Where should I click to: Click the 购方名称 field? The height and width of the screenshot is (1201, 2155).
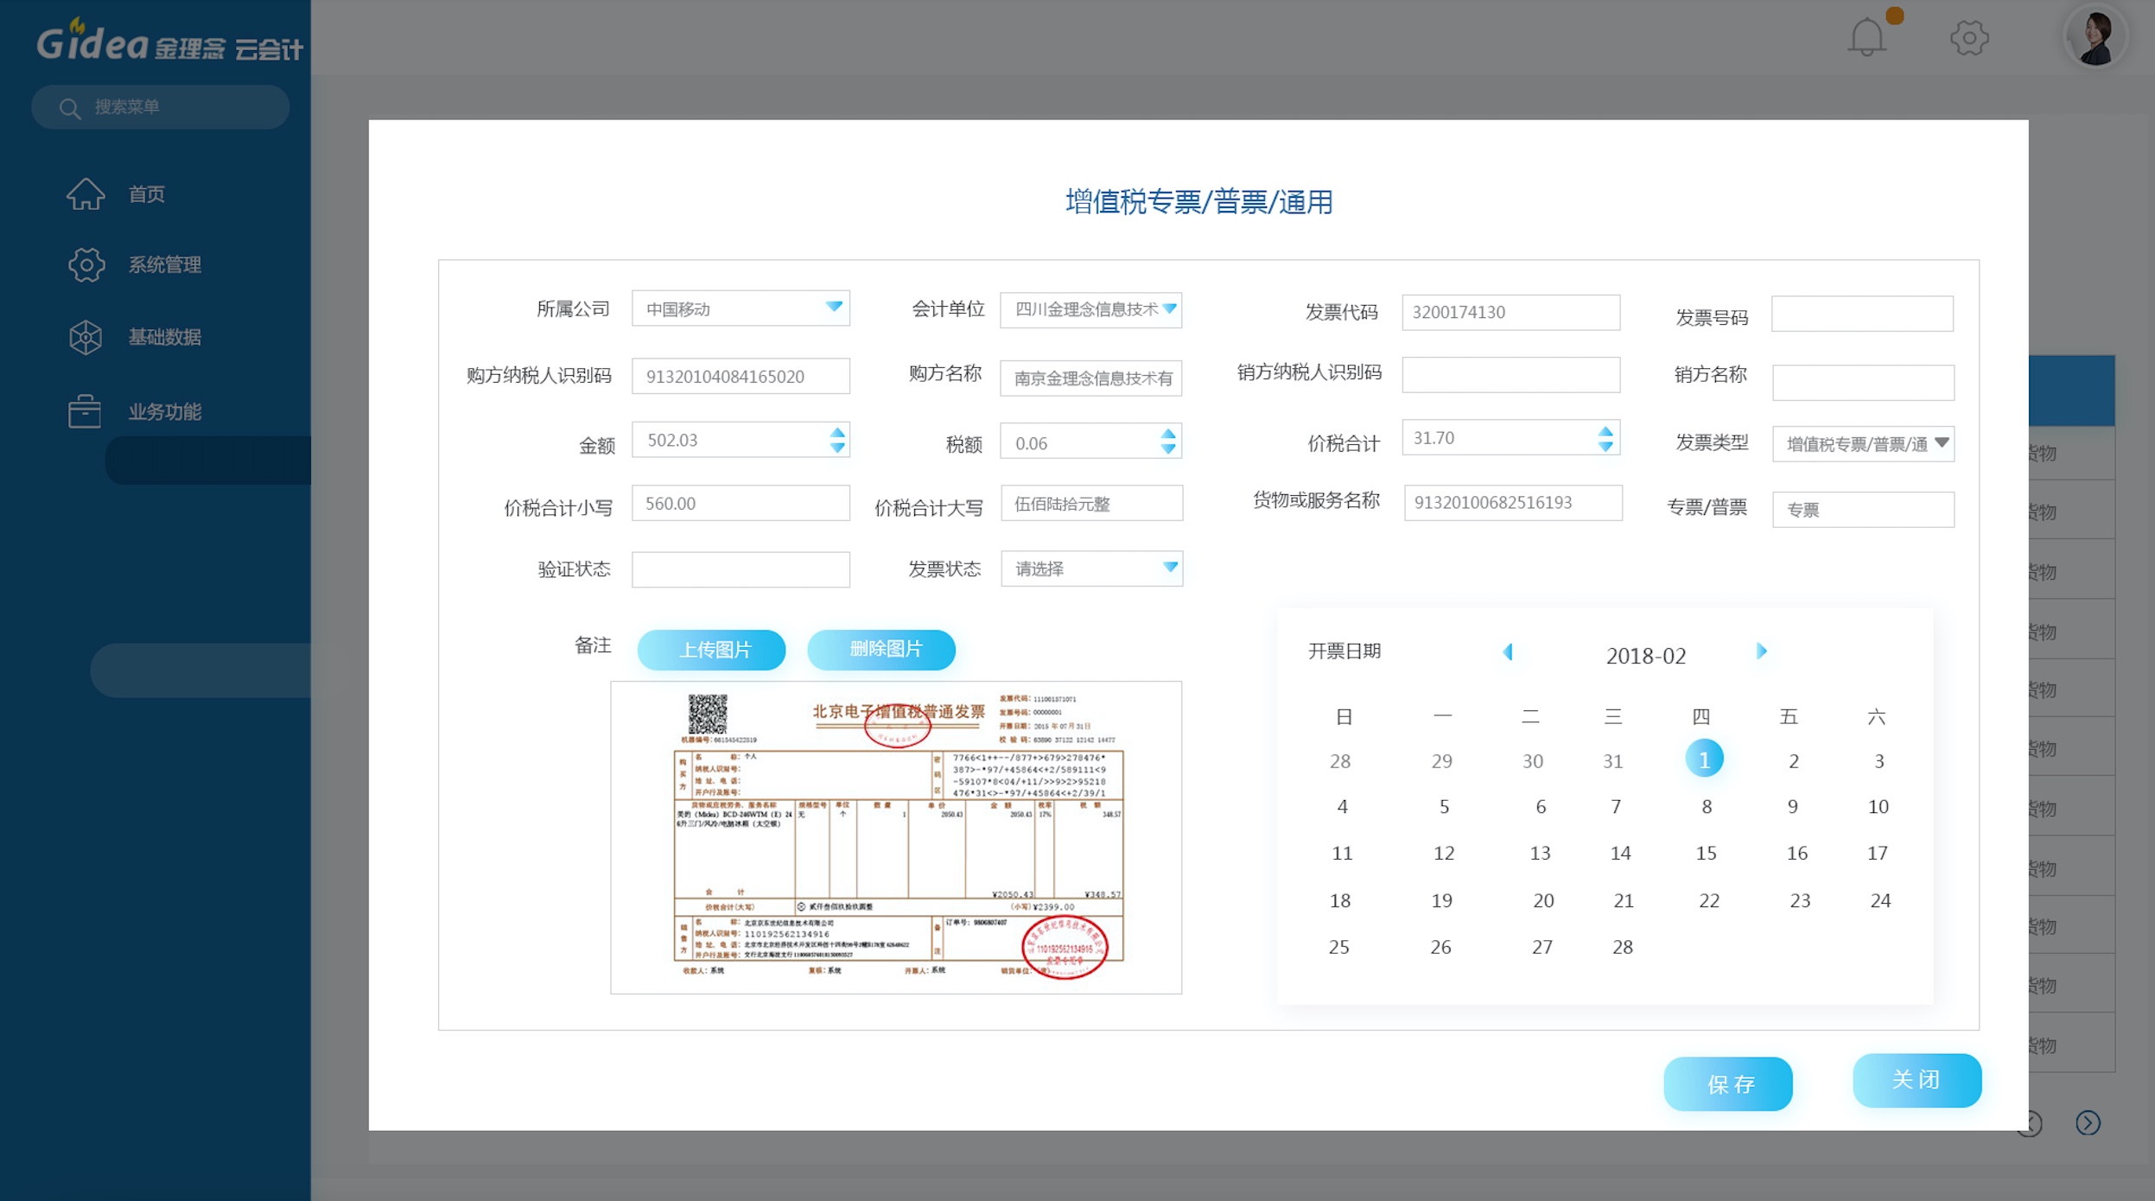1090,378
